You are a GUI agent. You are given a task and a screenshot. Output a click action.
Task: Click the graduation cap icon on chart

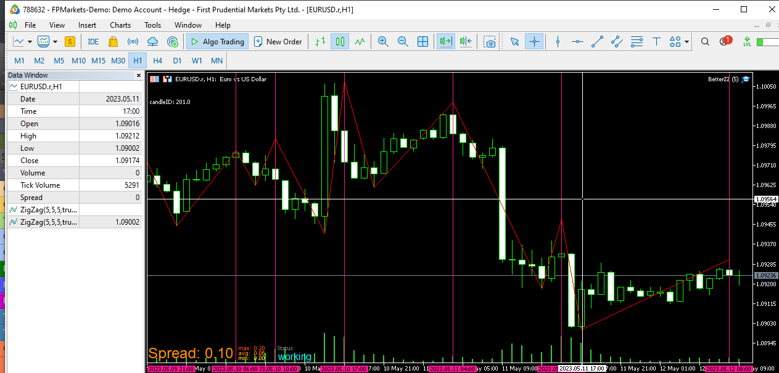(745, 79)
